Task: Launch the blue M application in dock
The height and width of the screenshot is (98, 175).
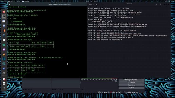Action: [4, 26]
